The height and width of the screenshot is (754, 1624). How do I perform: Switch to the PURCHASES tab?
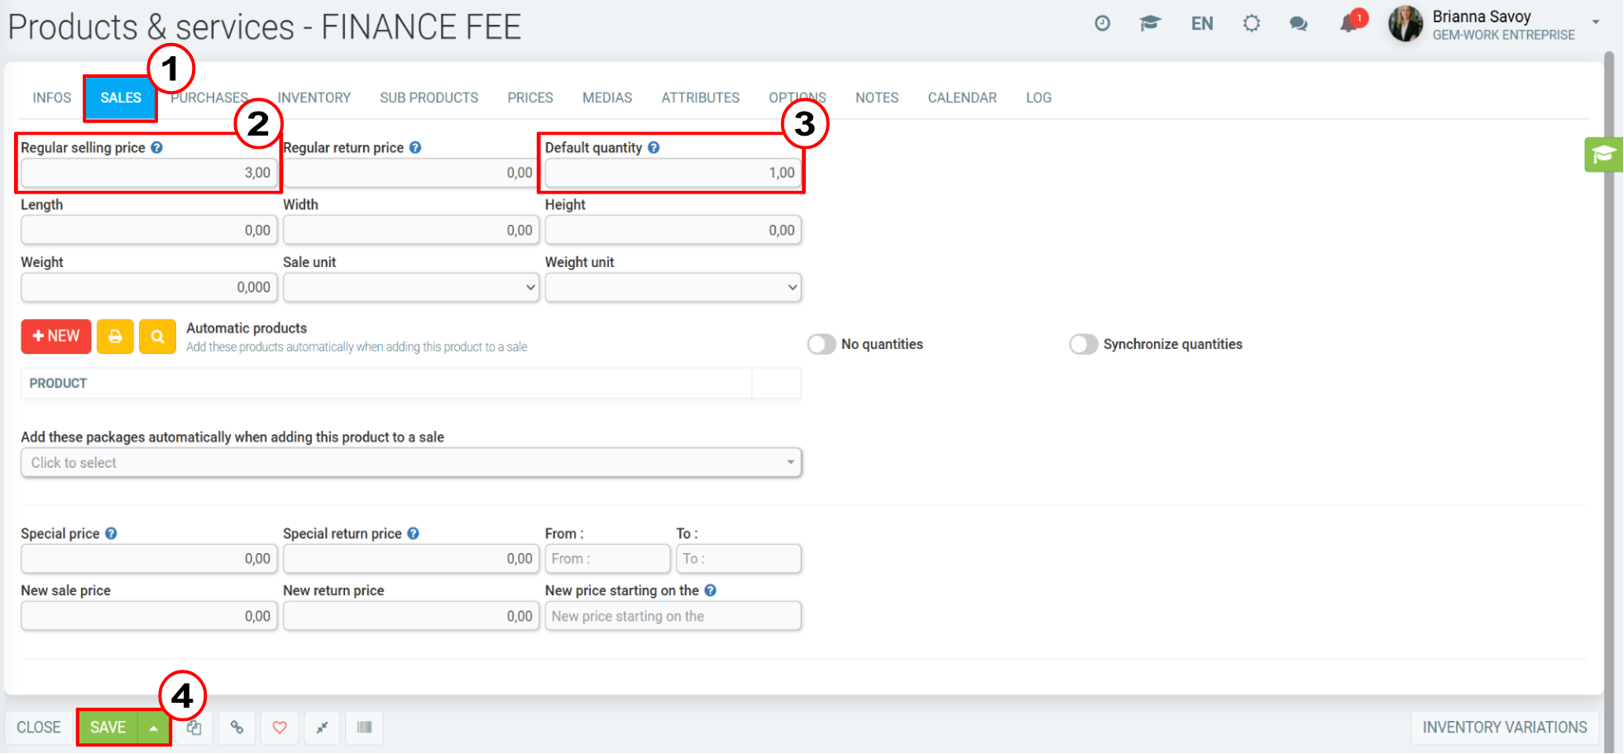tap(209, 98)
